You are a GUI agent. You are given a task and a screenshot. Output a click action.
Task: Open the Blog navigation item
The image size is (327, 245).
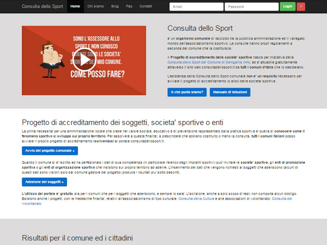click(x=115, y=7)
